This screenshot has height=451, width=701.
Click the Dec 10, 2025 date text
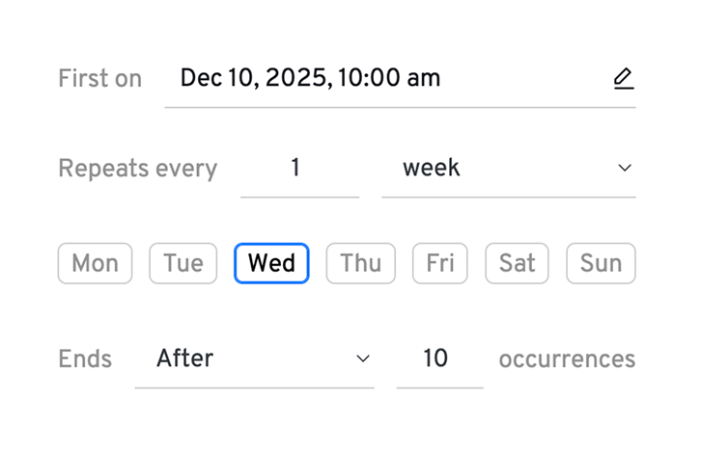coord(253,79)
